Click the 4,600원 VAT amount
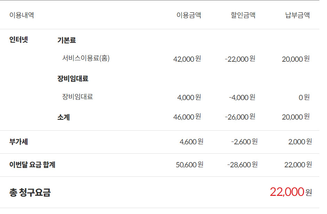Viewport: 327px width, 214px height. tap(191, 142)
